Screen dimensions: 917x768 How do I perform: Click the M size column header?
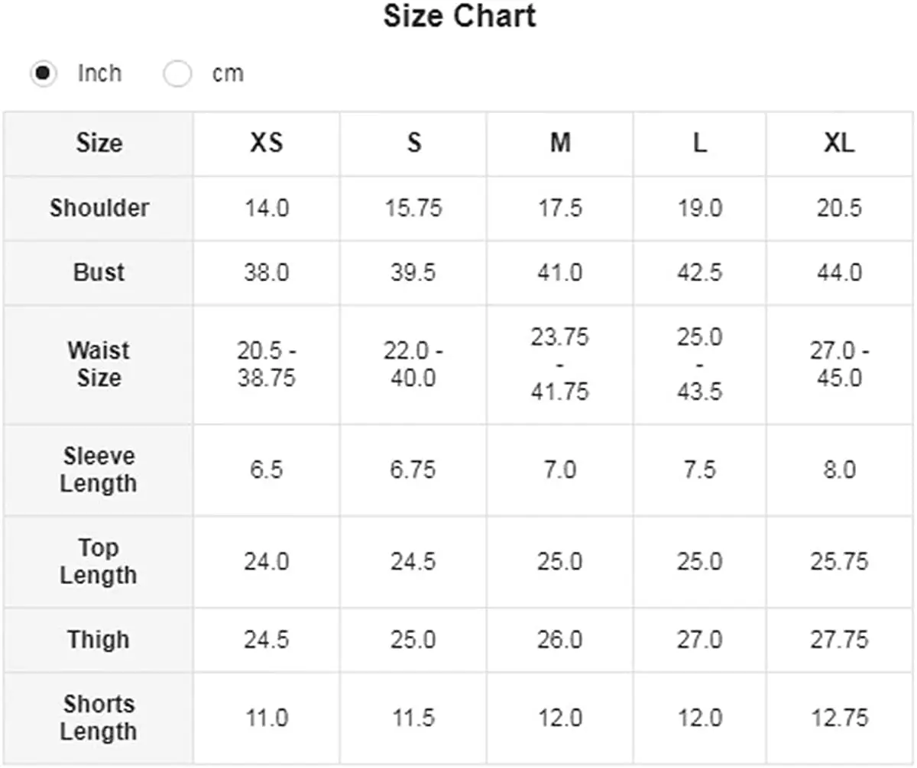560,143
